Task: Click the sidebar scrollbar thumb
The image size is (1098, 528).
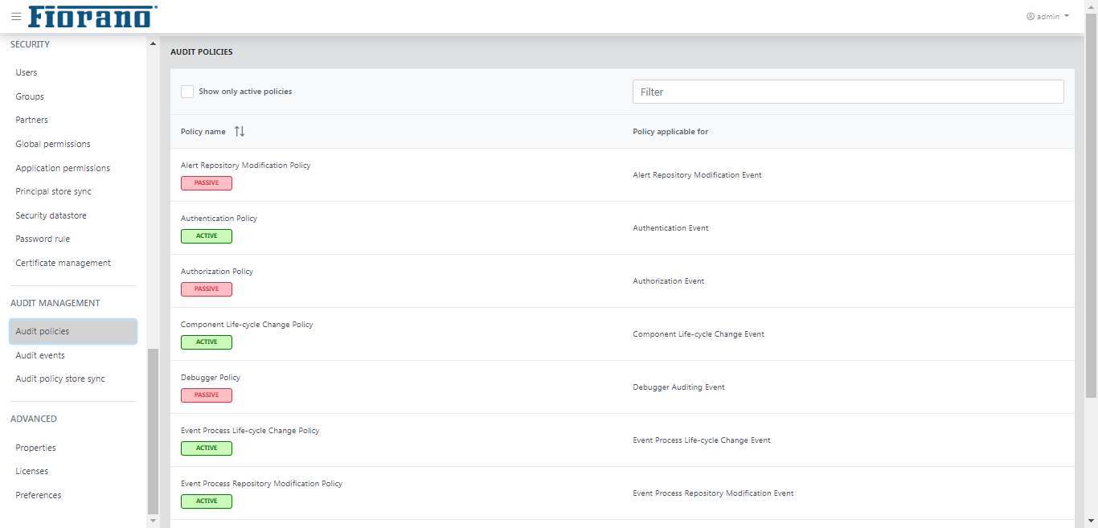Action: point(153,432)
